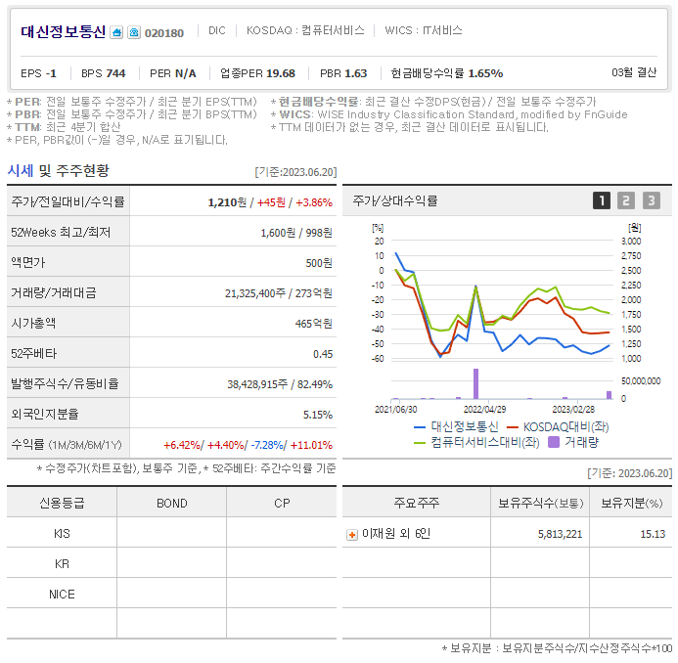678x663 pixels.
Task: Click the chart date label 2022/04/29
Action: [x=484, y=410]
